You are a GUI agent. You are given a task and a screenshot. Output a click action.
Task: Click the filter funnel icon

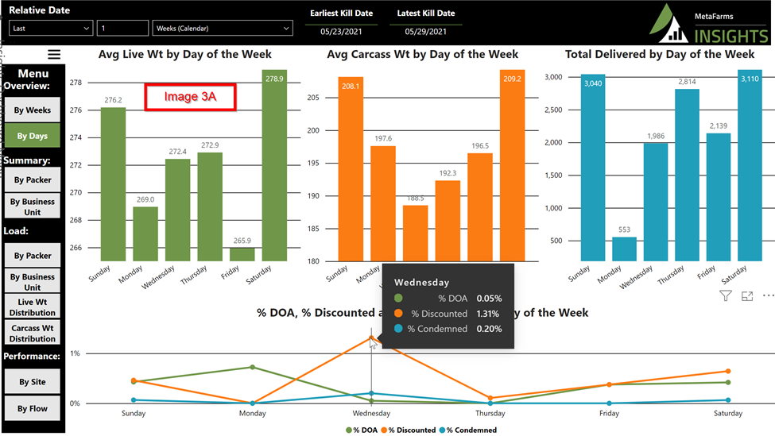(x=725, y=295)
